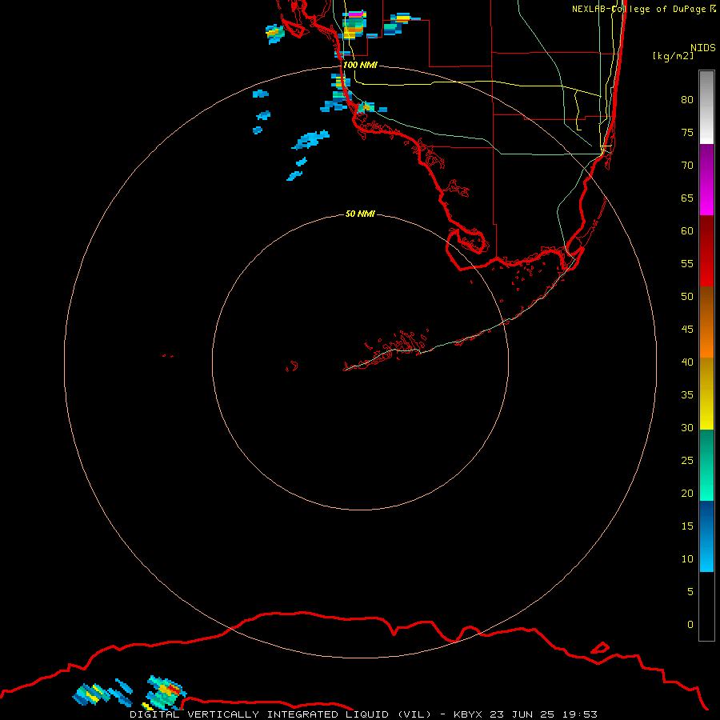This screenshot has height=720, width=720.
Task: Pick the green segment of the color bar
Action: click(706, 465)
